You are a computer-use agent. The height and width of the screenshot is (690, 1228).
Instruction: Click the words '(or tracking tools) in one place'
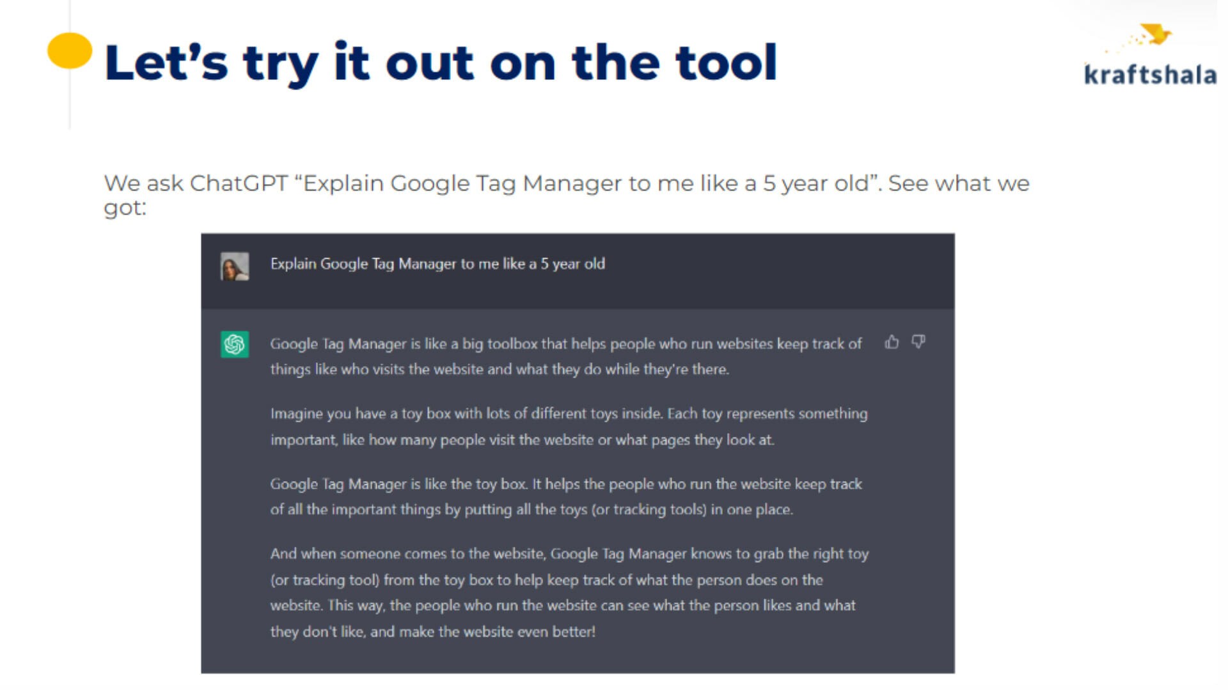tap(692, 510)
